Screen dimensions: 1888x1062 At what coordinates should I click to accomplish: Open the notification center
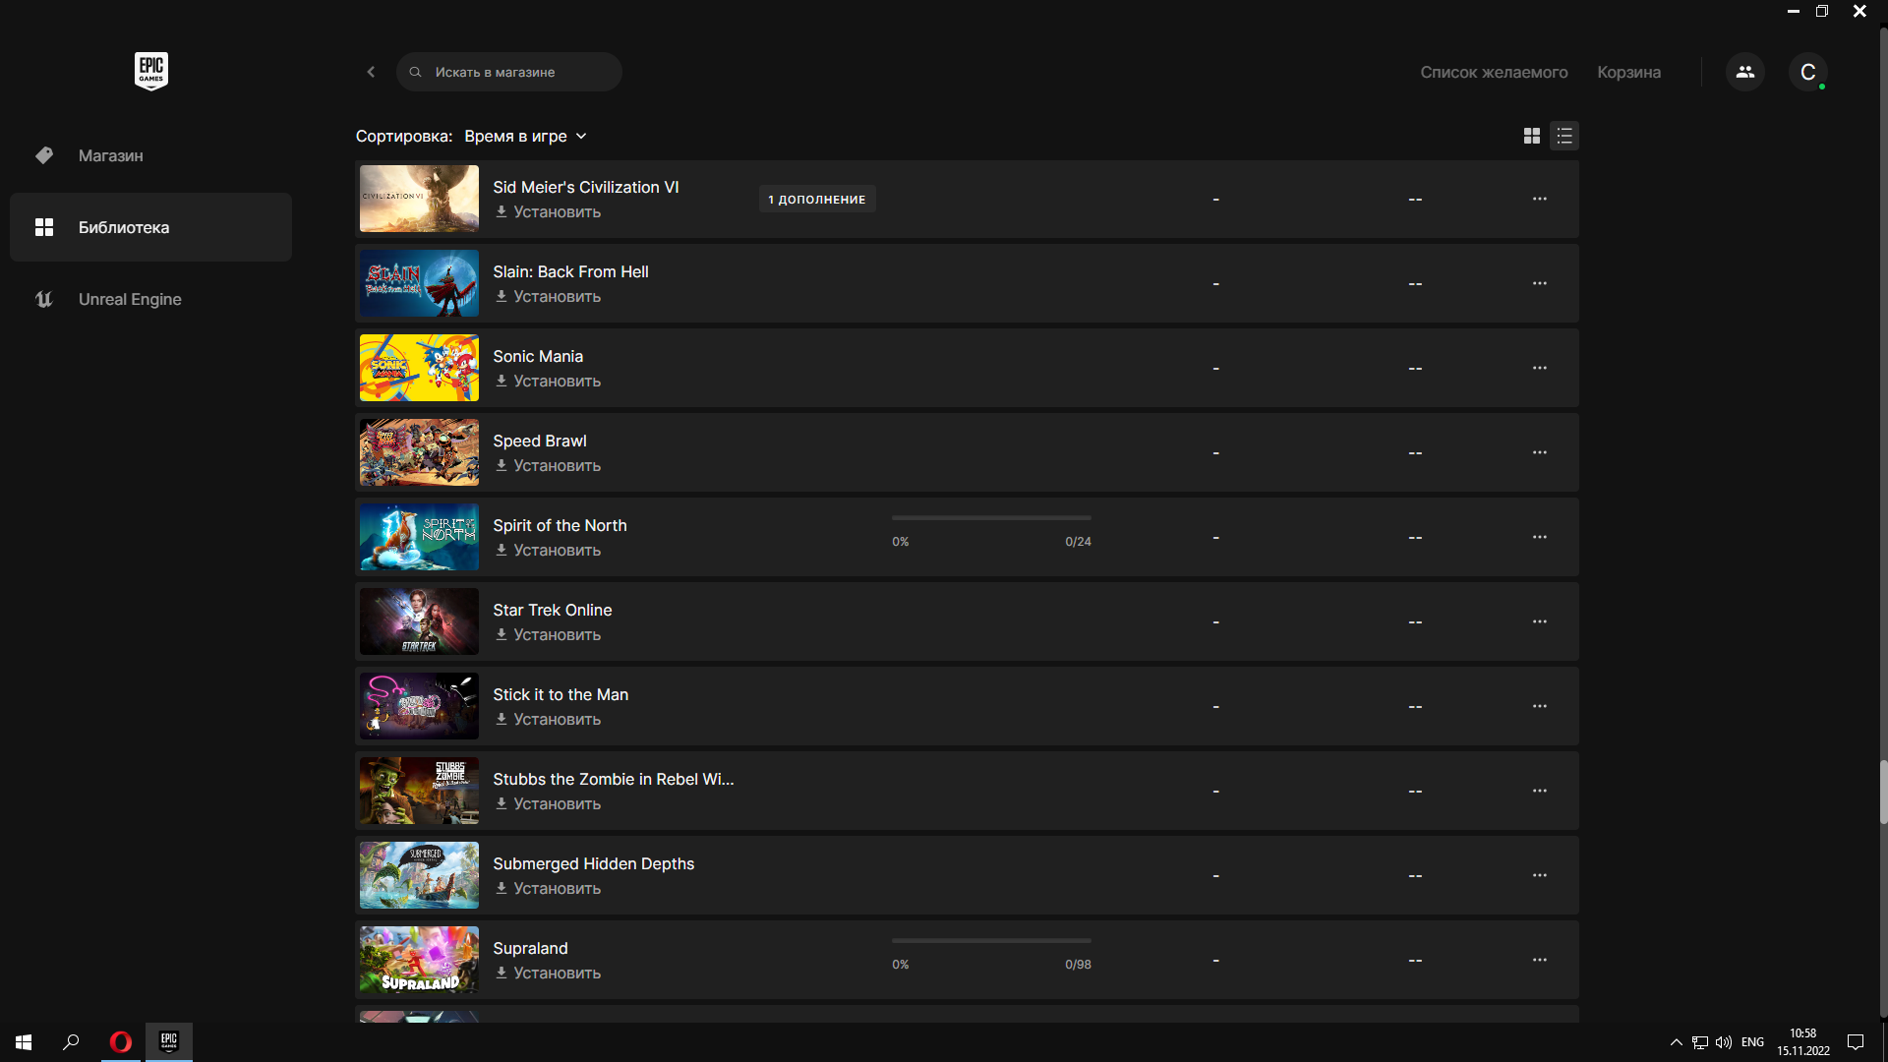click(1856, 1042)
